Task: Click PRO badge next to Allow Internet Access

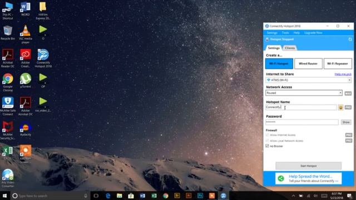Action: coord(349,135)
